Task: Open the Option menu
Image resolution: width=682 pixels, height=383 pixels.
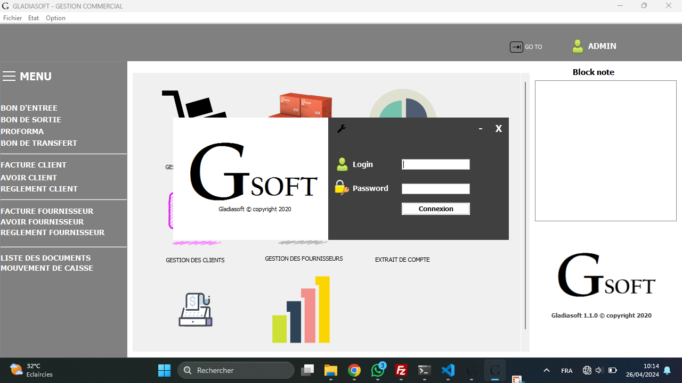Action: (55, 18)
